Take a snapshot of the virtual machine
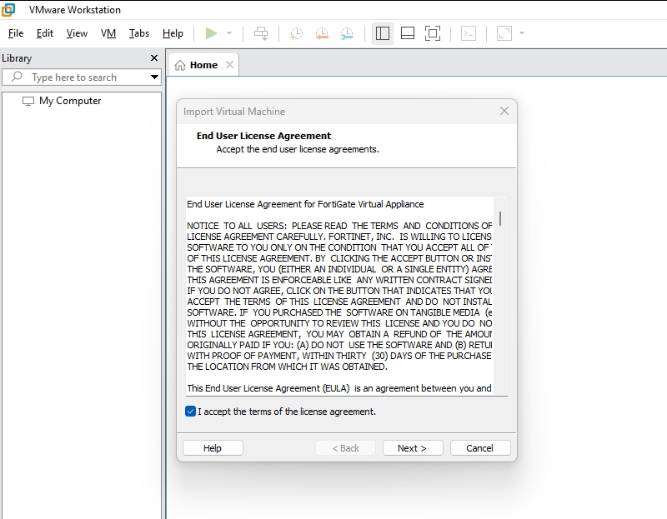 click(x=296, y=33)
